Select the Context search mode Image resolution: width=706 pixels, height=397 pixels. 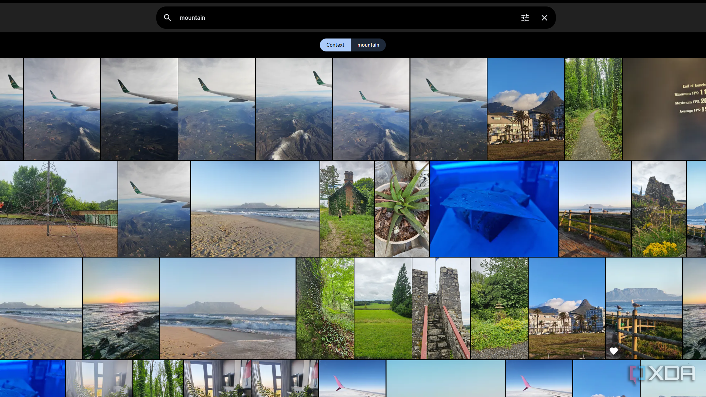pos(335,45)
